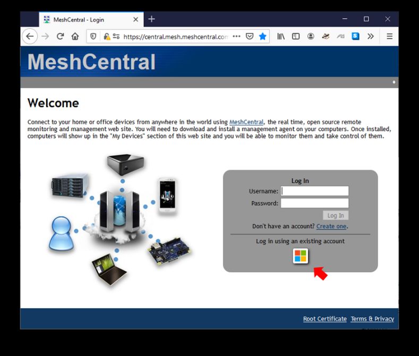The height and width of the screenshot is (356, 419).
Task: Reload the page with refresh icon
Action: (60, 37)
